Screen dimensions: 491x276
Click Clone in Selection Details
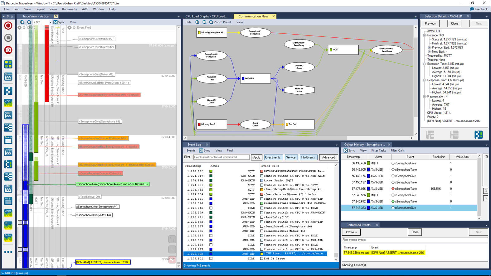click(x=455, y=23)
